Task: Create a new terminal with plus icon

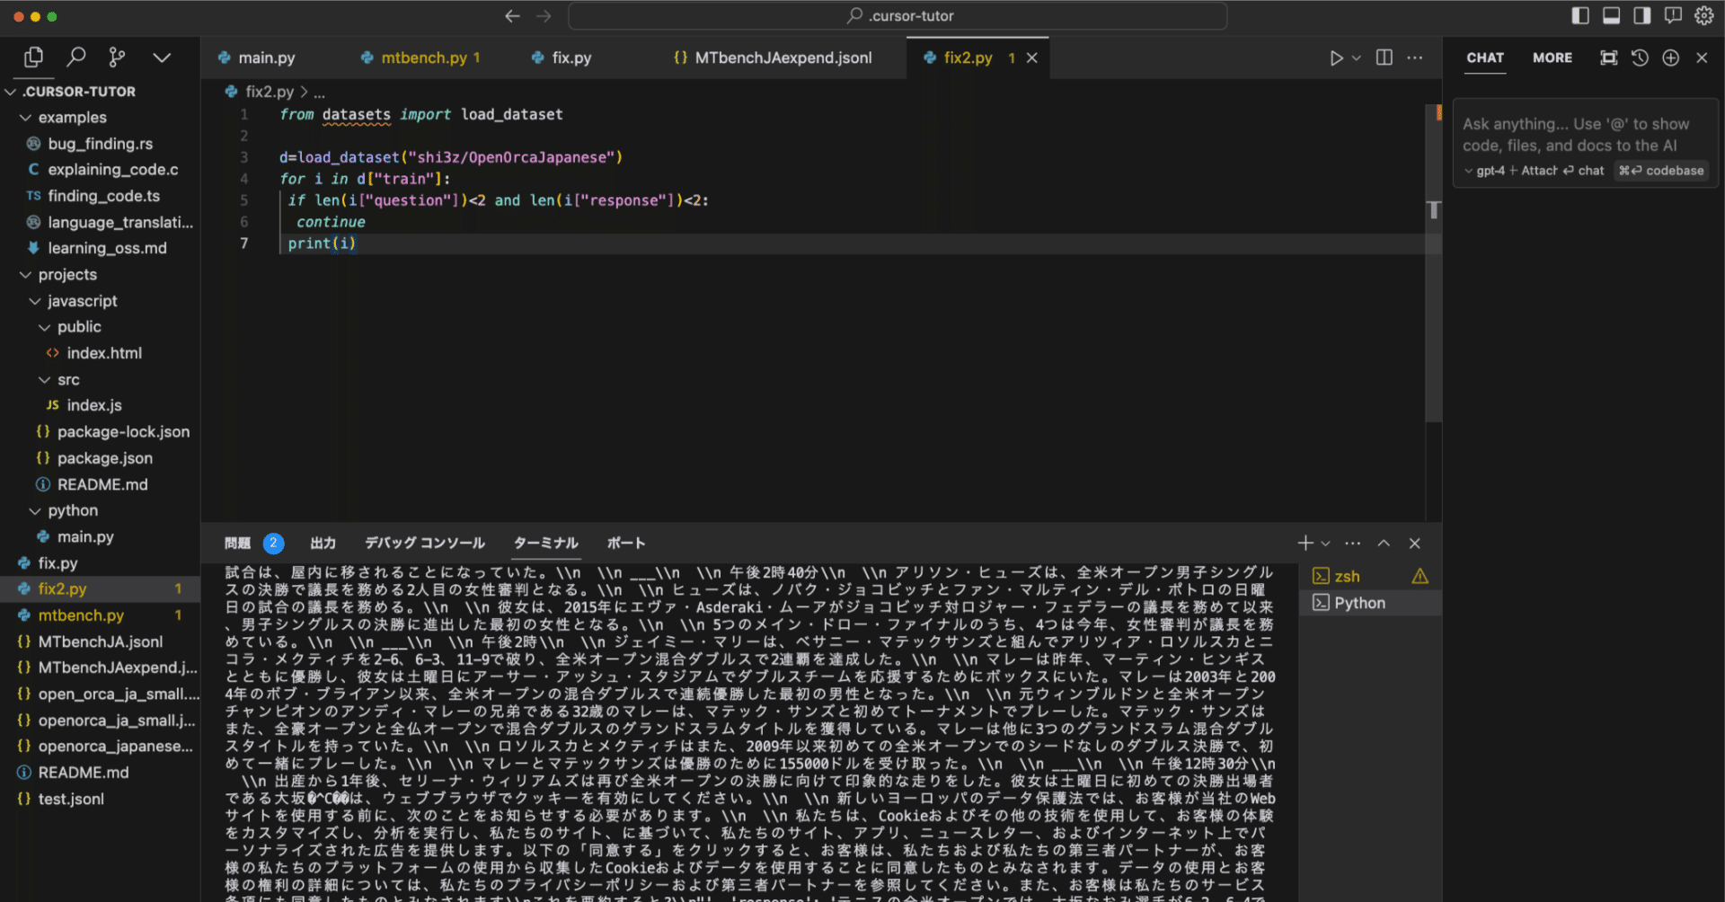Action: [1305, 543]
